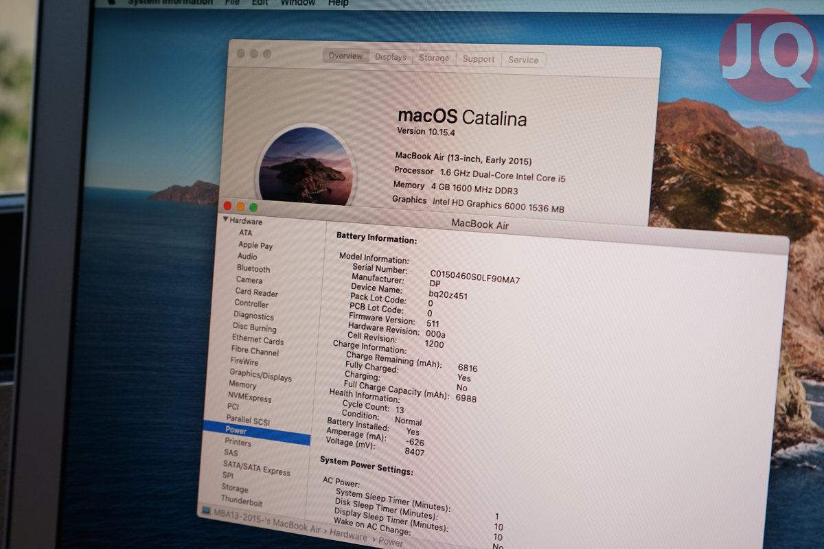Open the SAS category
The image size is (824, 549).
[231, 453]
